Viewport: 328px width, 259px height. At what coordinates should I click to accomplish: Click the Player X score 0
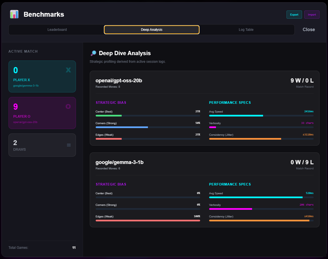(x=16, y=70)
